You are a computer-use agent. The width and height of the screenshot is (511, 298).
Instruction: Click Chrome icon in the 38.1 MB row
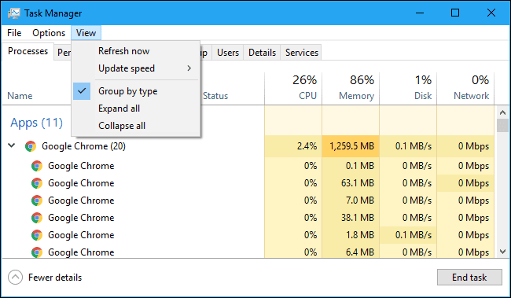(37, 218)
